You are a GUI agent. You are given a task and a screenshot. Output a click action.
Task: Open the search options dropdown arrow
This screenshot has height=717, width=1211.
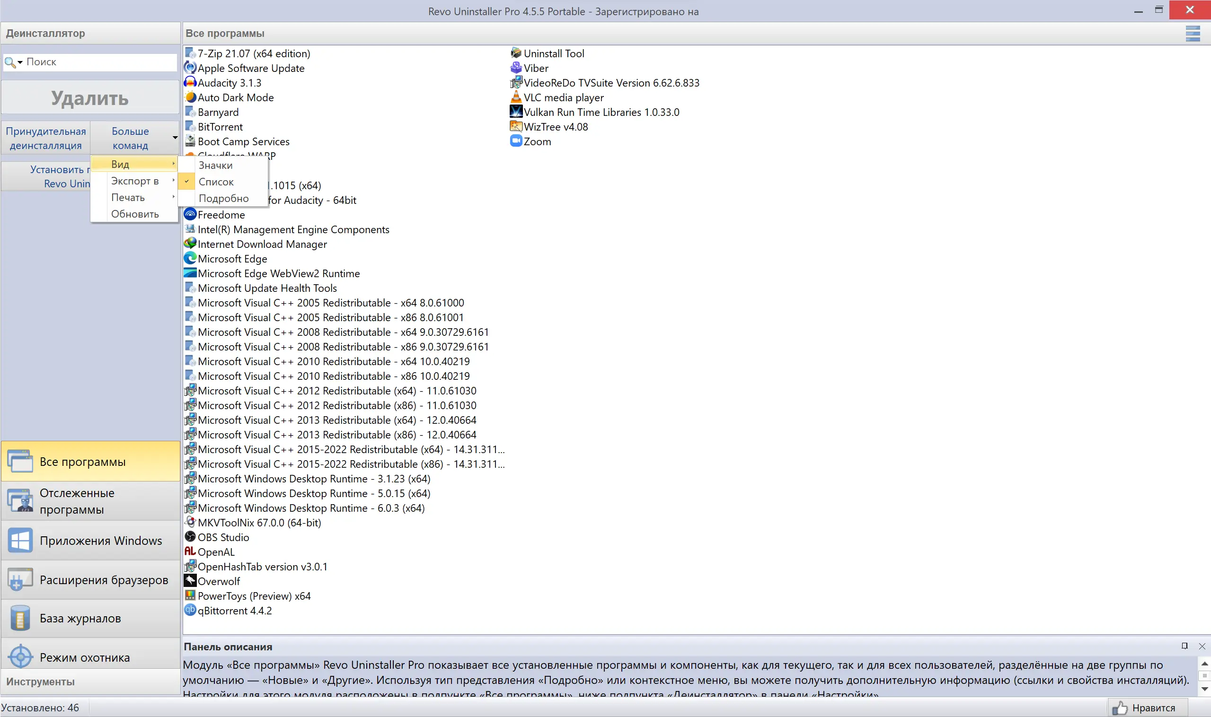coord(20,62)
